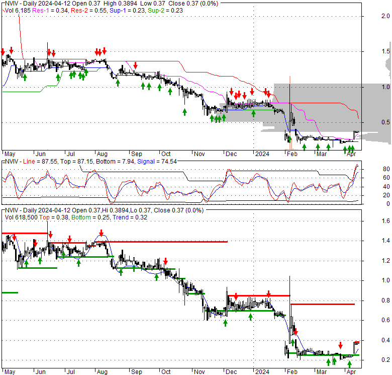Click the 0.5 price axis label, top chart

tap(385, 122)
